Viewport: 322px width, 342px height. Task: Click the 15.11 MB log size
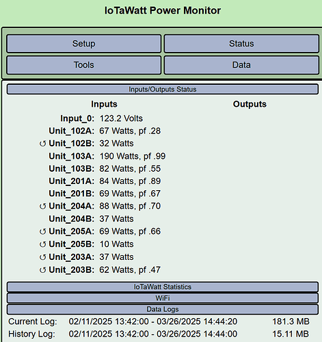click(291, 334)
